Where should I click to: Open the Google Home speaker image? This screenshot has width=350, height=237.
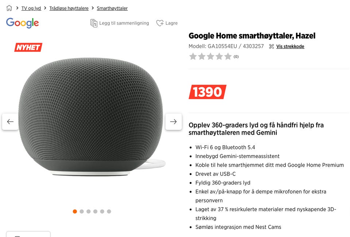click(92, 116)
